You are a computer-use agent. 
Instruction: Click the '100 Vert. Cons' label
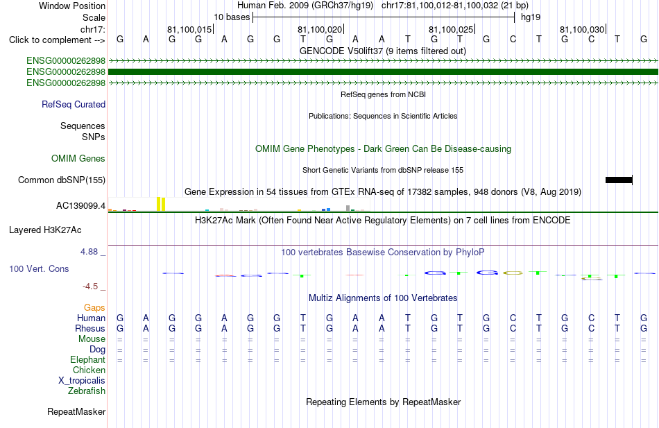39,268
